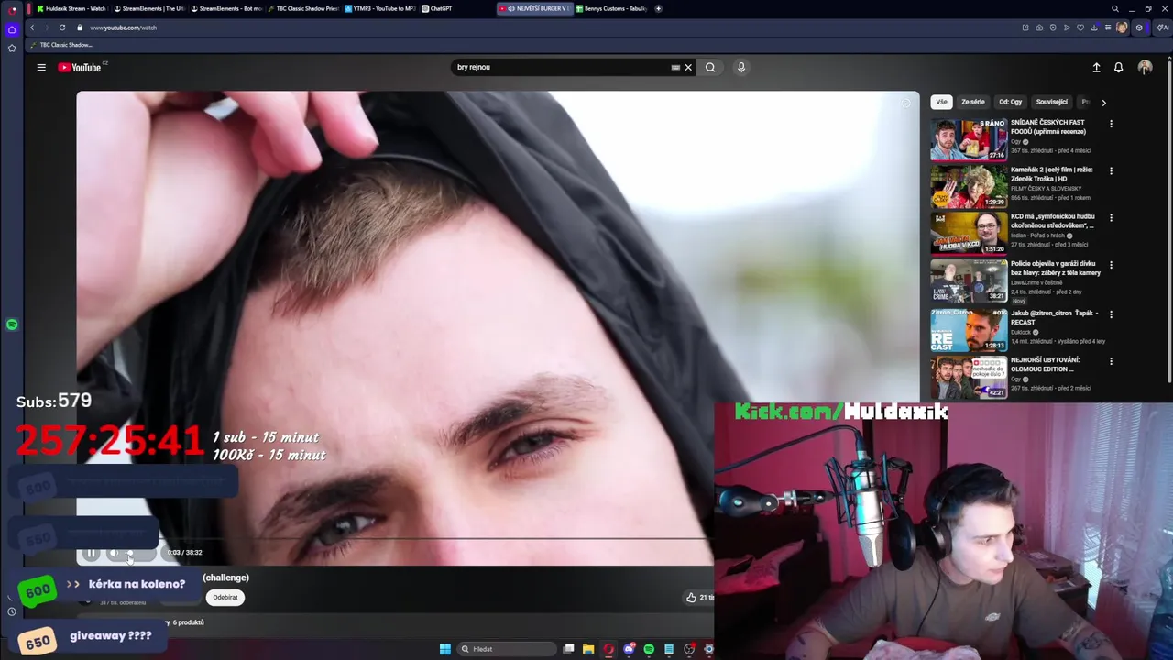
Task: Switch to StreamElements Bot browser tab
Action: pyautogui.click(x=225, y=8)
